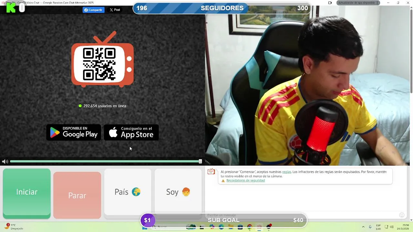Image resolution: width=413 pixels, height=232 pixels.
Task: Open File Explorer from taskbar
Action: coord(231,227)
